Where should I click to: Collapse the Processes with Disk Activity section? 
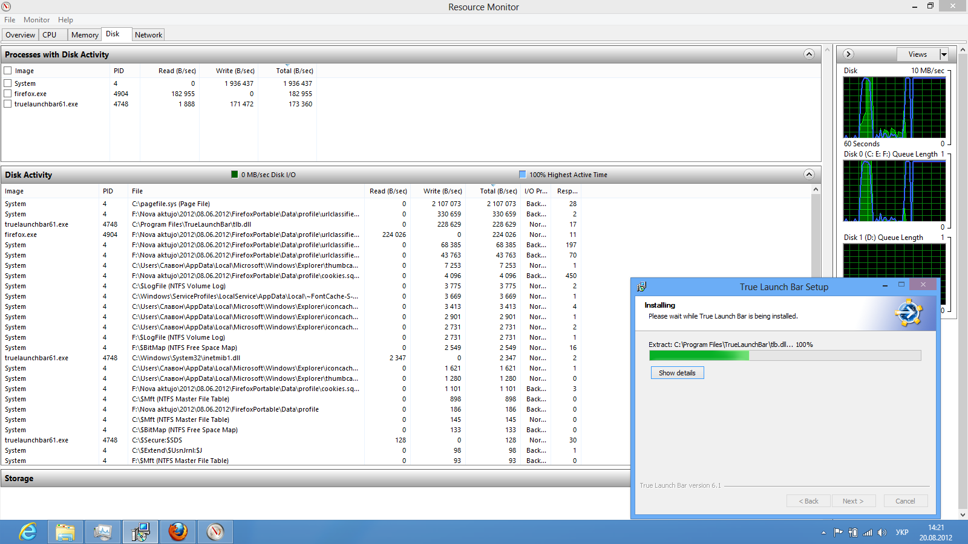(x=809, y=54)
